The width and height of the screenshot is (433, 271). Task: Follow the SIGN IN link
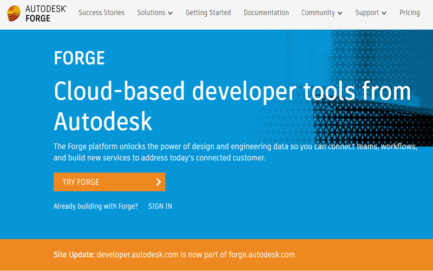(160, 207)
